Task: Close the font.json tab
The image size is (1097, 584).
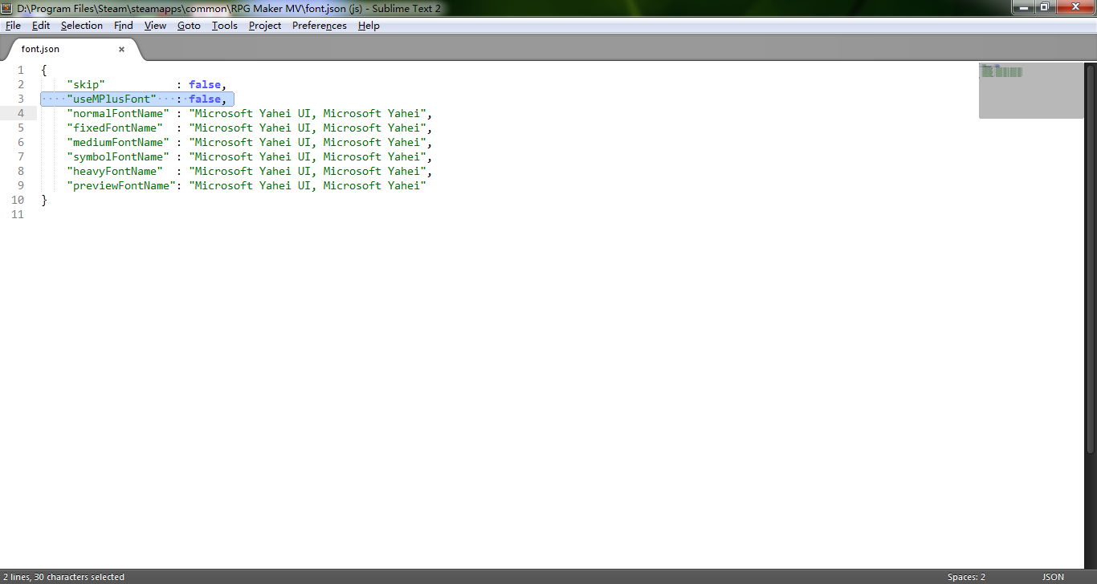Action: 122,49
